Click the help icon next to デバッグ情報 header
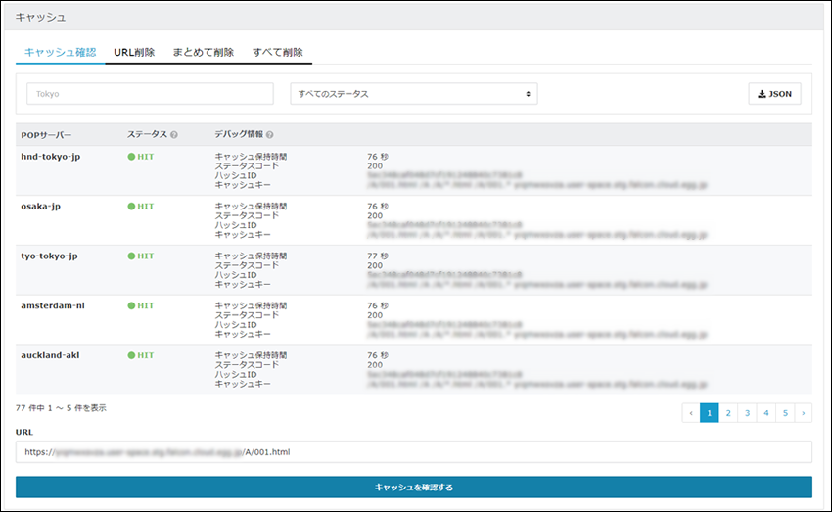Screen dimensions: 832x512 click(x=269, y=135)
